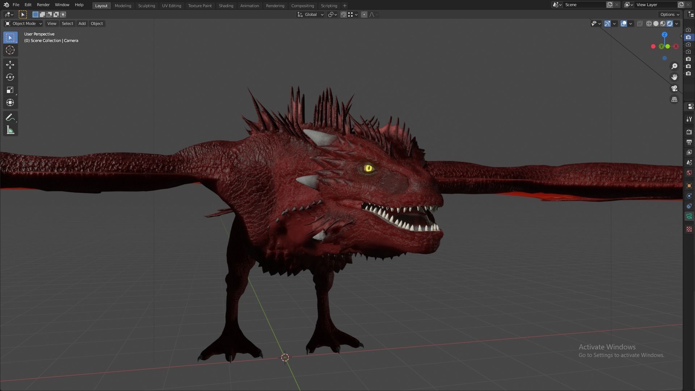Set selection mode to extend
The height and width of the screenshot is (391, 695).
42,14
